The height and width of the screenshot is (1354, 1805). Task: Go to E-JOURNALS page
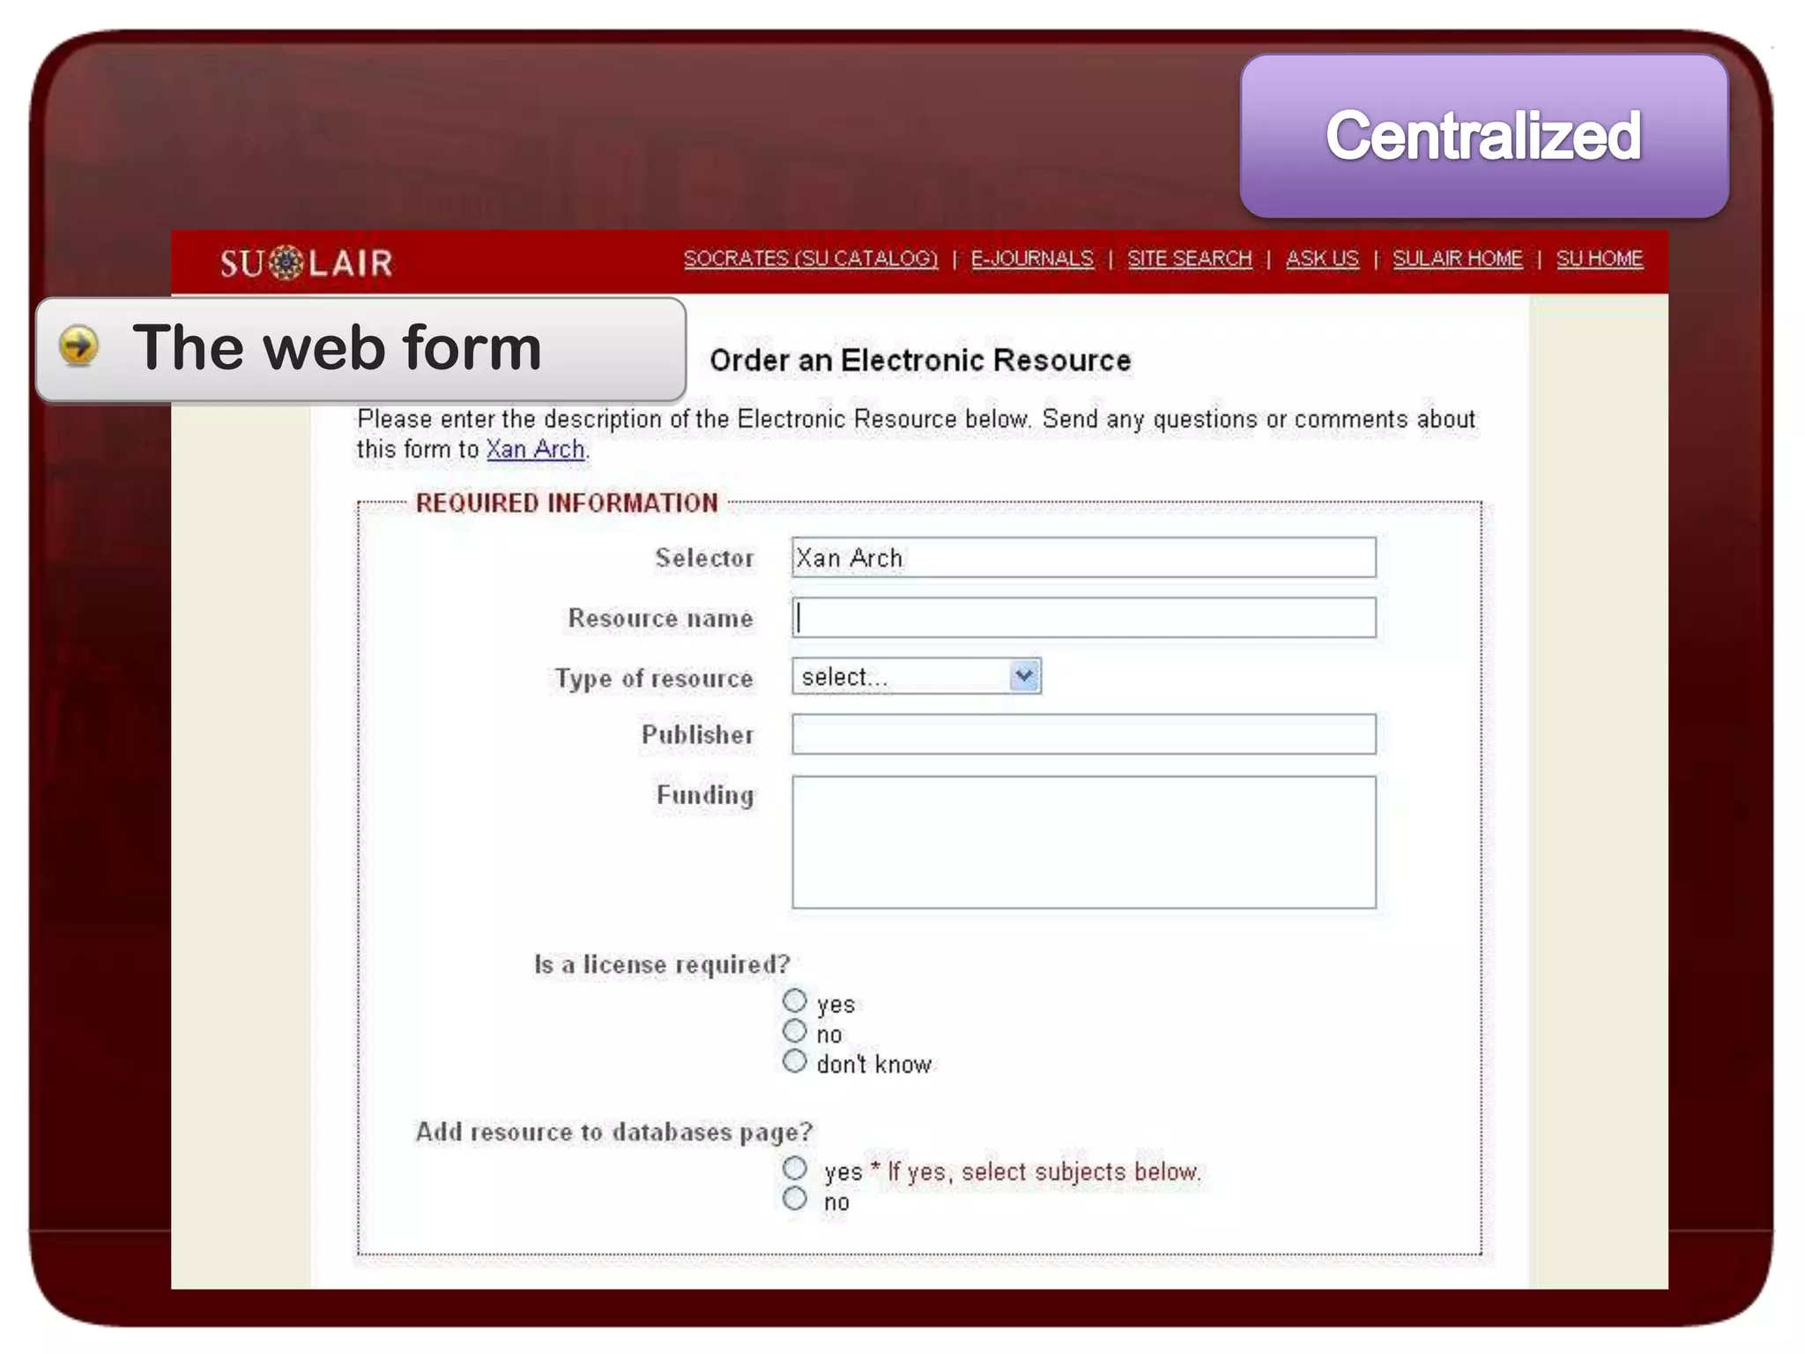click(x=1031, y=258)
